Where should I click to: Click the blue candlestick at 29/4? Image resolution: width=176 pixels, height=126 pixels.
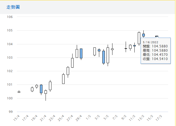click(x=81, y=53)
